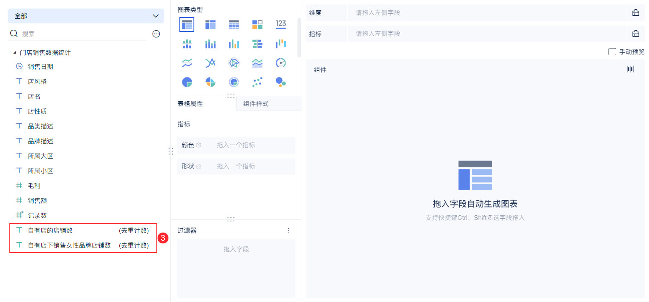649x302 pixels.
Task: Choose the area chart icon
Action: click(x=257, y=63)
